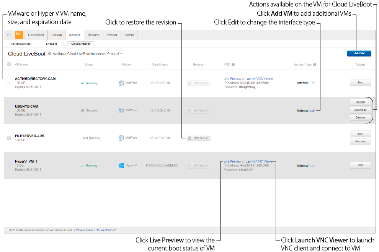Open the Dashboard tab

click(x=36, y=35)
